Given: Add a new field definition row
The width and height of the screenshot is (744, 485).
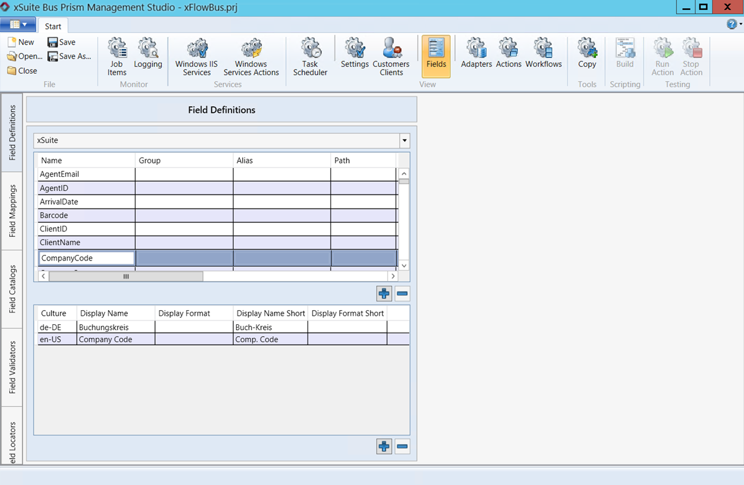Looking at the screenshot, I should (384, 293).
